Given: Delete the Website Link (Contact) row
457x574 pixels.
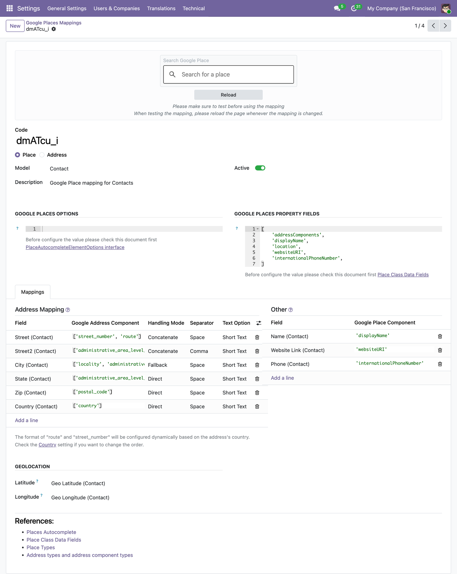Looking at the screenshot, I should [x=440, y=350].
